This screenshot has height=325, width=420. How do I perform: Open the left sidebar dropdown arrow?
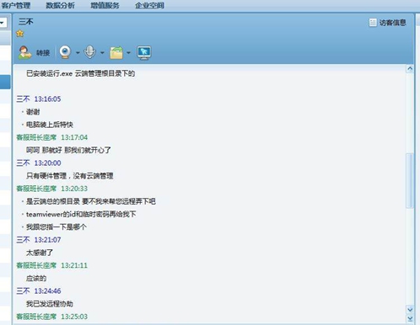[x=2, y=23]
